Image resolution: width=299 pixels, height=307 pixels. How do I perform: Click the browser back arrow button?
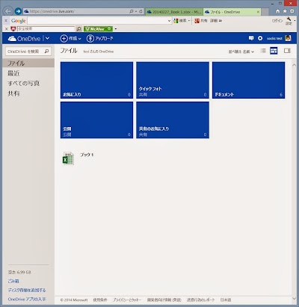click(8, 11)
